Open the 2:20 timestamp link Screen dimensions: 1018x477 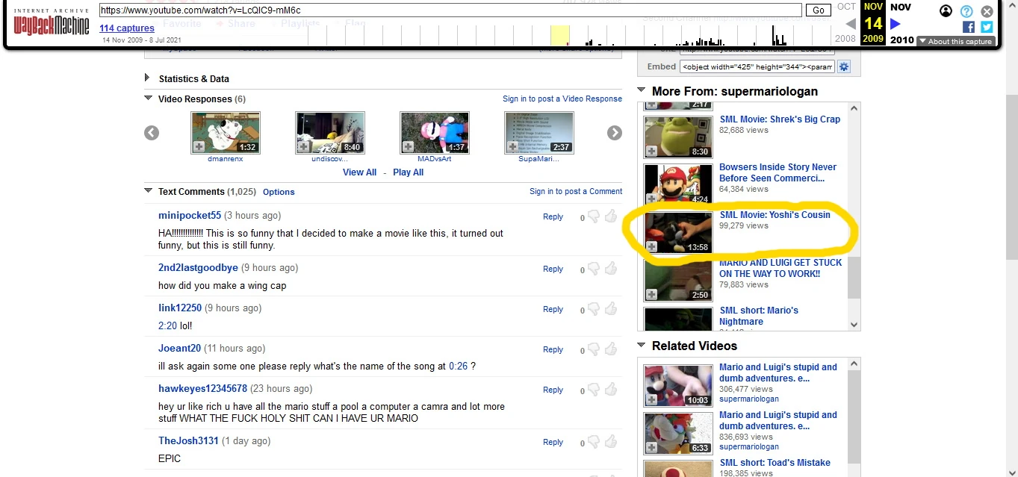(x=167, y=325)
